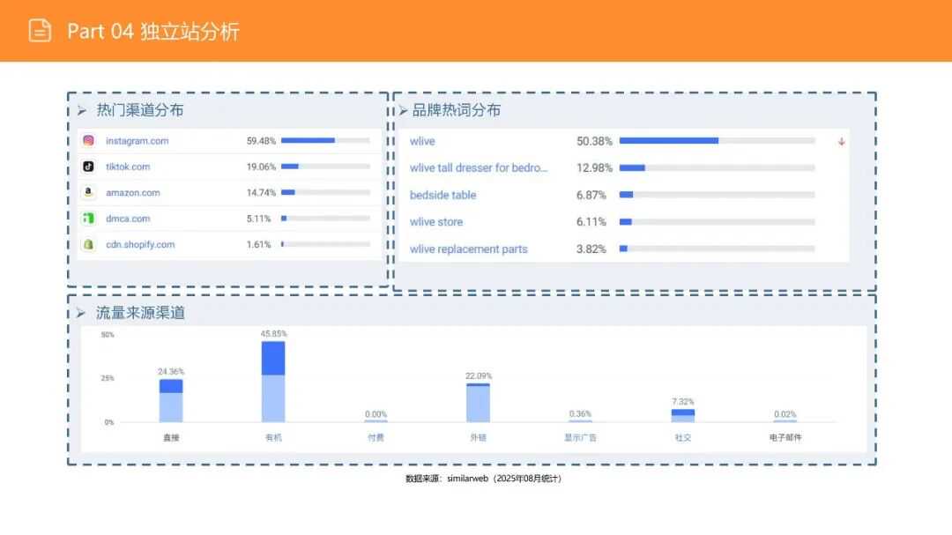Select the wlive tall dresser keyword
The width and height of the screenshot is (952, 535).
pyautogui.click(x=479, y=168)
